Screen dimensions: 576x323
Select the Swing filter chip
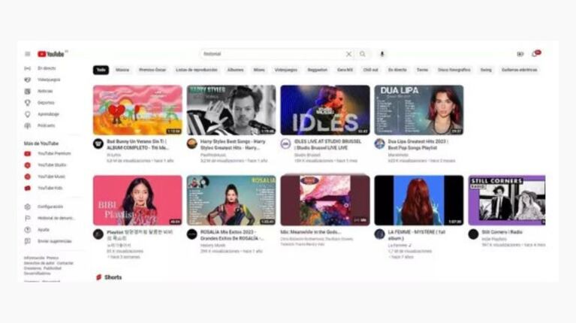click(486, 70)
